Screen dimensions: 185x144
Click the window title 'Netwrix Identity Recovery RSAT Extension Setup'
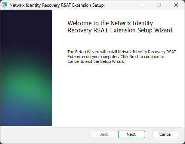pos(56,5)
